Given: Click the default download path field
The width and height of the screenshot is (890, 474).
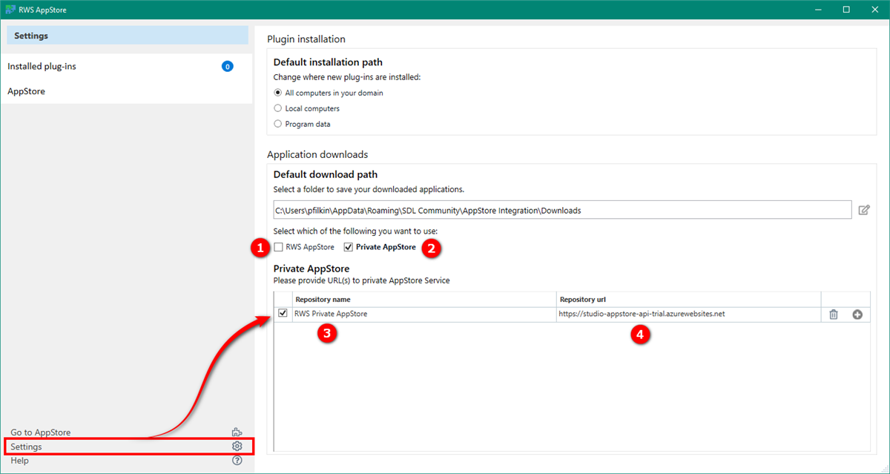Looking at the screenshot, I should 562,210.
